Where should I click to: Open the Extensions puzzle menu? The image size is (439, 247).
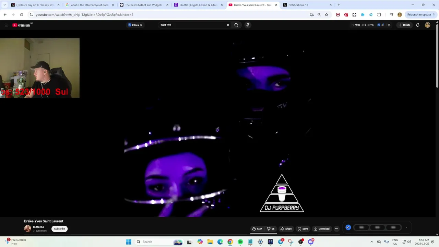379,15
